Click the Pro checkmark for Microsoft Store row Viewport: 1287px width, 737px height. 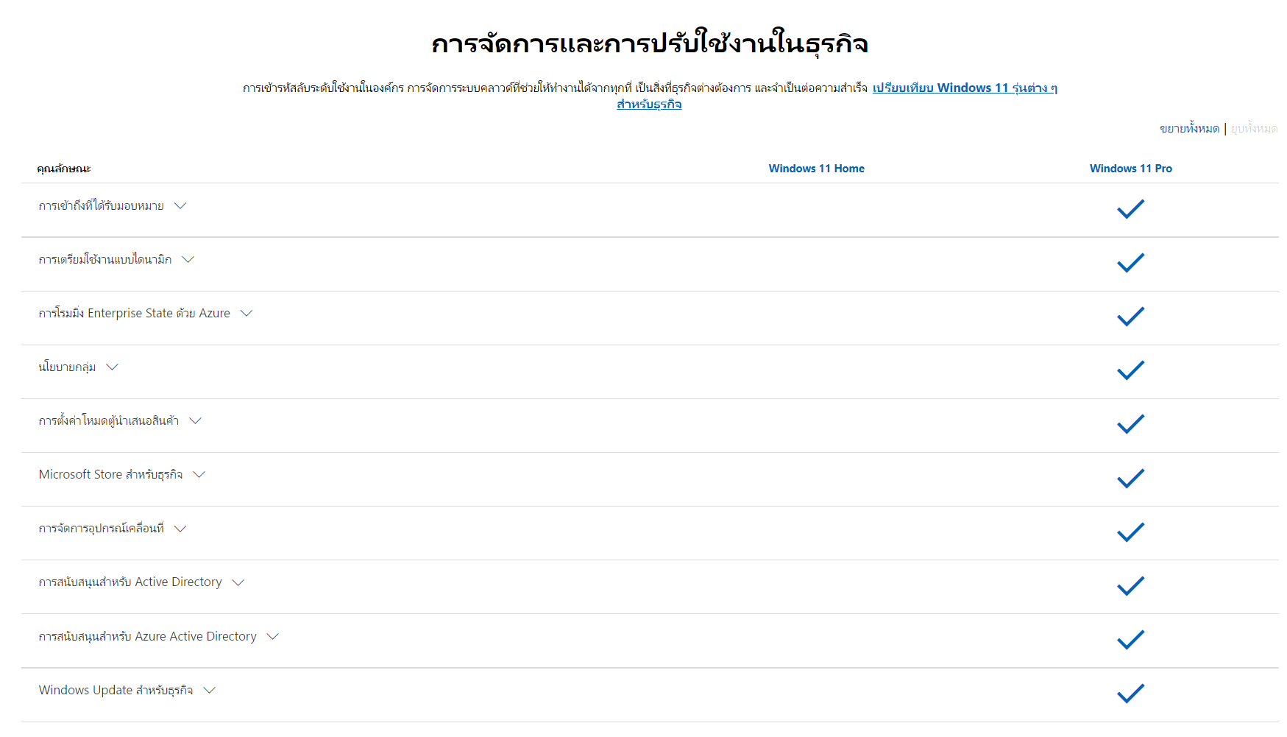tap(1130, 479)
